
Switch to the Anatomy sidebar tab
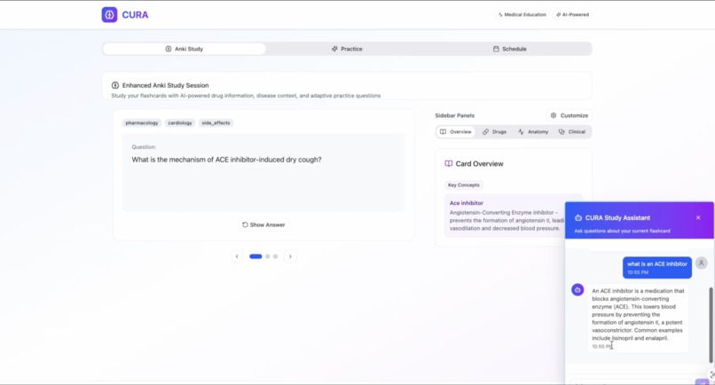(x=532, y=132)
